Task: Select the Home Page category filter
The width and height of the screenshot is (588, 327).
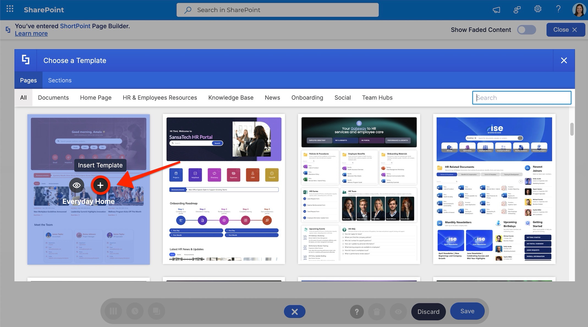Action: point(96,98)
